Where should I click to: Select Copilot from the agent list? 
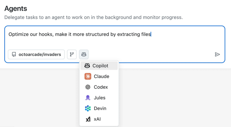(100, 66)
